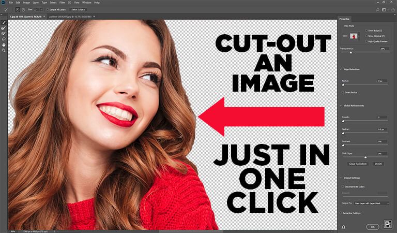Click the Transparency slider handle
Viewport: 397px width, 233px height.
[x=350, y=52]
